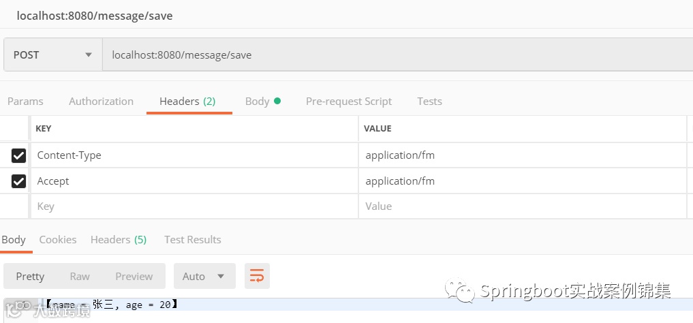Switch to response Cookies tab
This screenshot has height=323, width=693.
point(58,239)
